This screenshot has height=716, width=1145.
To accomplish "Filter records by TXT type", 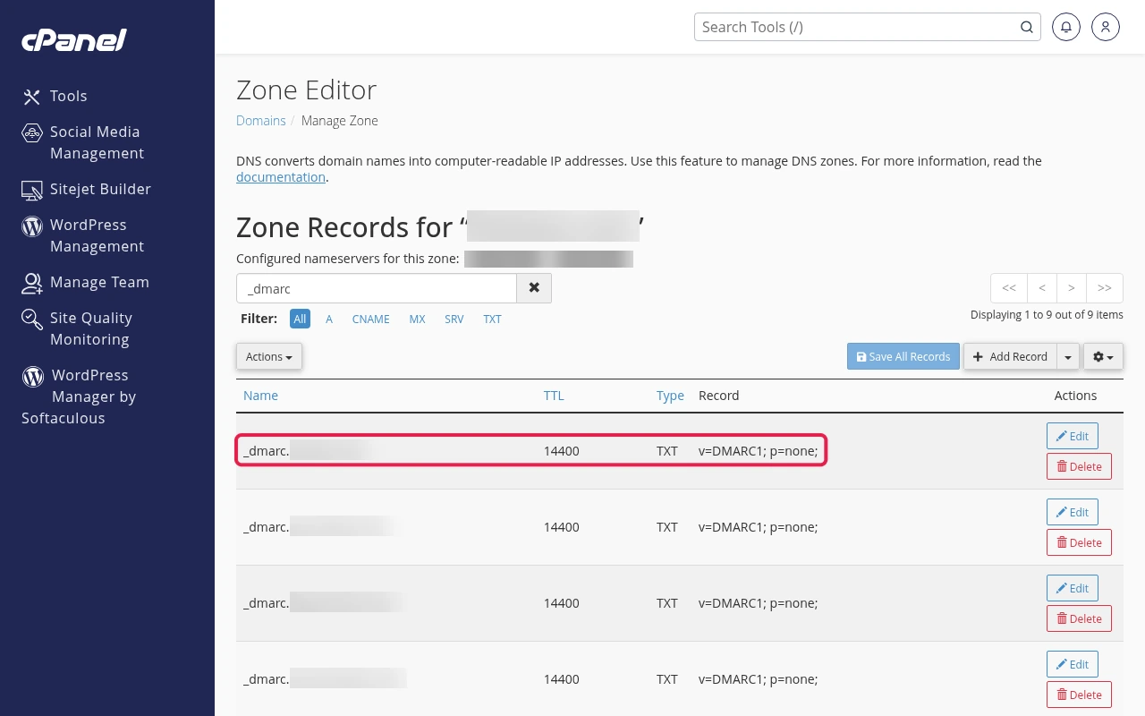I will [492, 319].
